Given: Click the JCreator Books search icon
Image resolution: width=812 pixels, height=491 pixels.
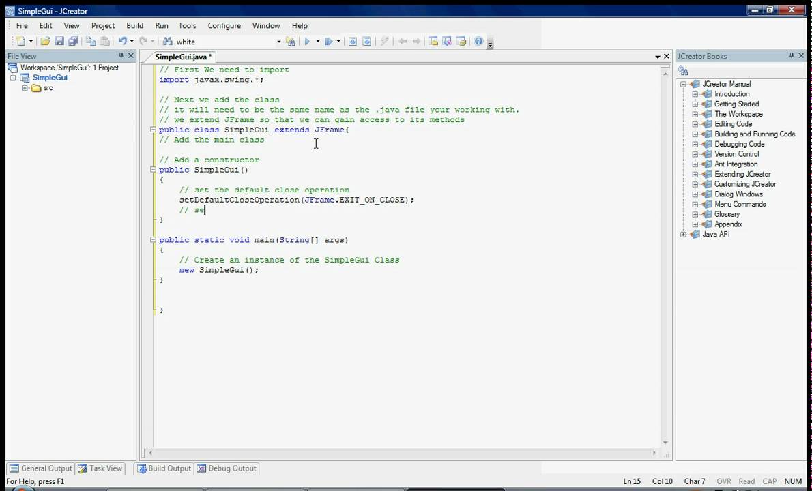Looking at the screenshot, I should 683,71.
